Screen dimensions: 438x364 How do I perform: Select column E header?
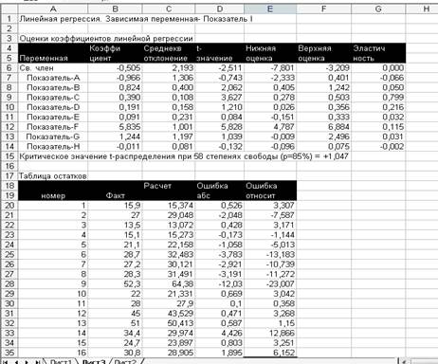pyautogui.click(x=270, y=9)
